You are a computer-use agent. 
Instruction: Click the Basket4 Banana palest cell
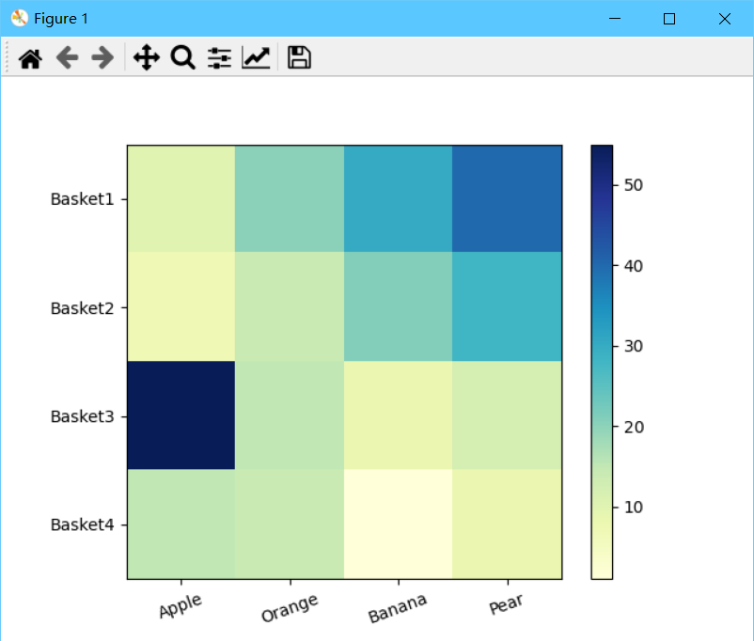click(399, 524)
